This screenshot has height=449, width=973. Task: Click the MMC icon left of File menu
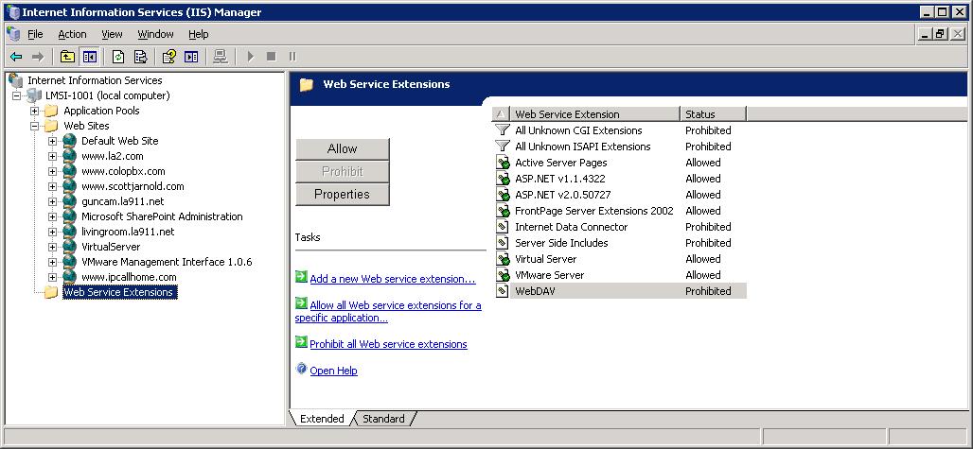pos(13,34)
